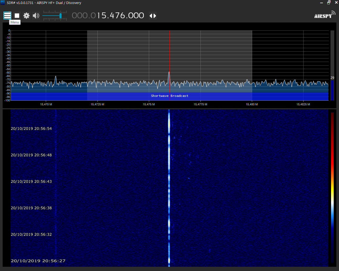Click the spectrum zoom slider showing 29
339x271 pixels.
tap(332, 65)
